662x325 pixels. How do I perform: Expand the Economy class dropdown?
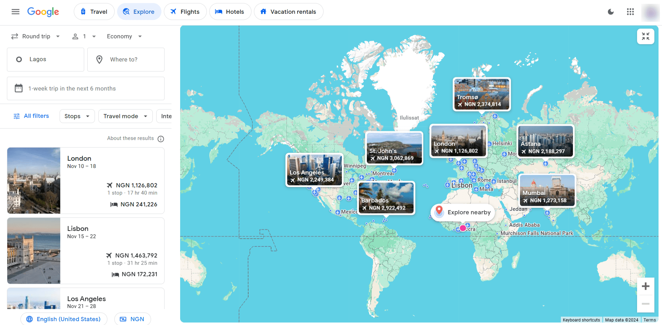[x=124, y=36]
